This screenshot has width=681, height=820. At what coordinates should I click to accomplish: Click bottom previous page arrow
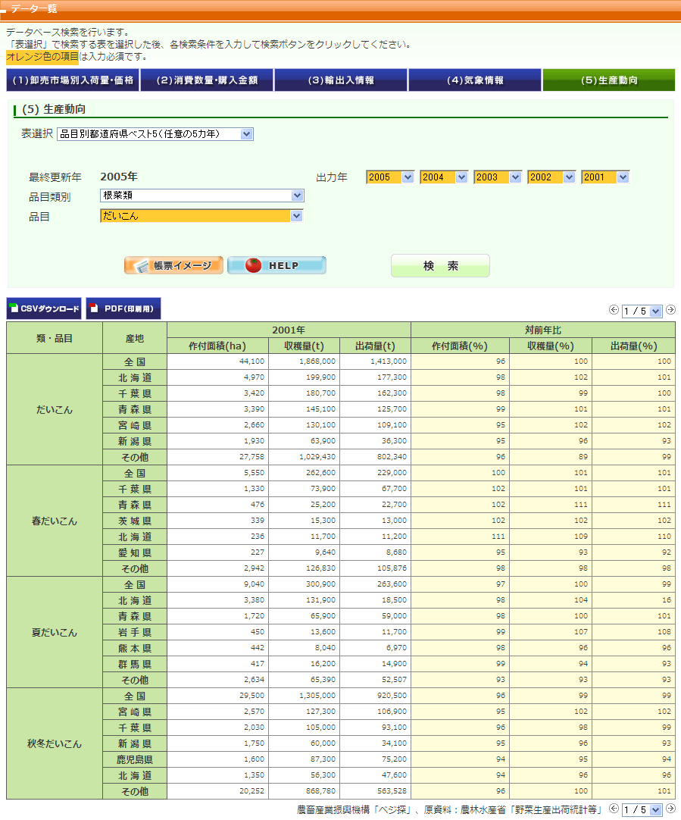pos(614,809)
